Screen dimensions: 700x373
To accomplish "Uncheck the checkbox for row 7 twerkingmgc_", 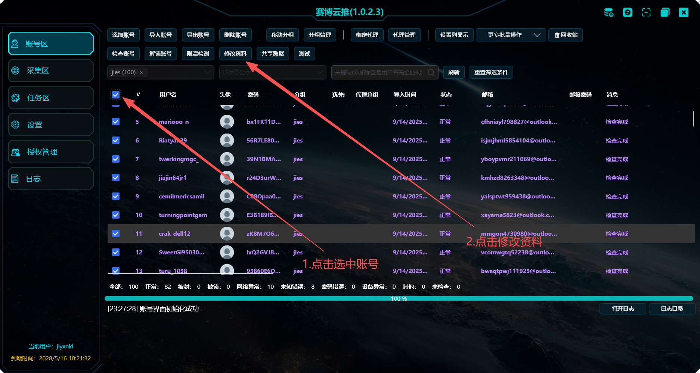I will pos(116,159).
